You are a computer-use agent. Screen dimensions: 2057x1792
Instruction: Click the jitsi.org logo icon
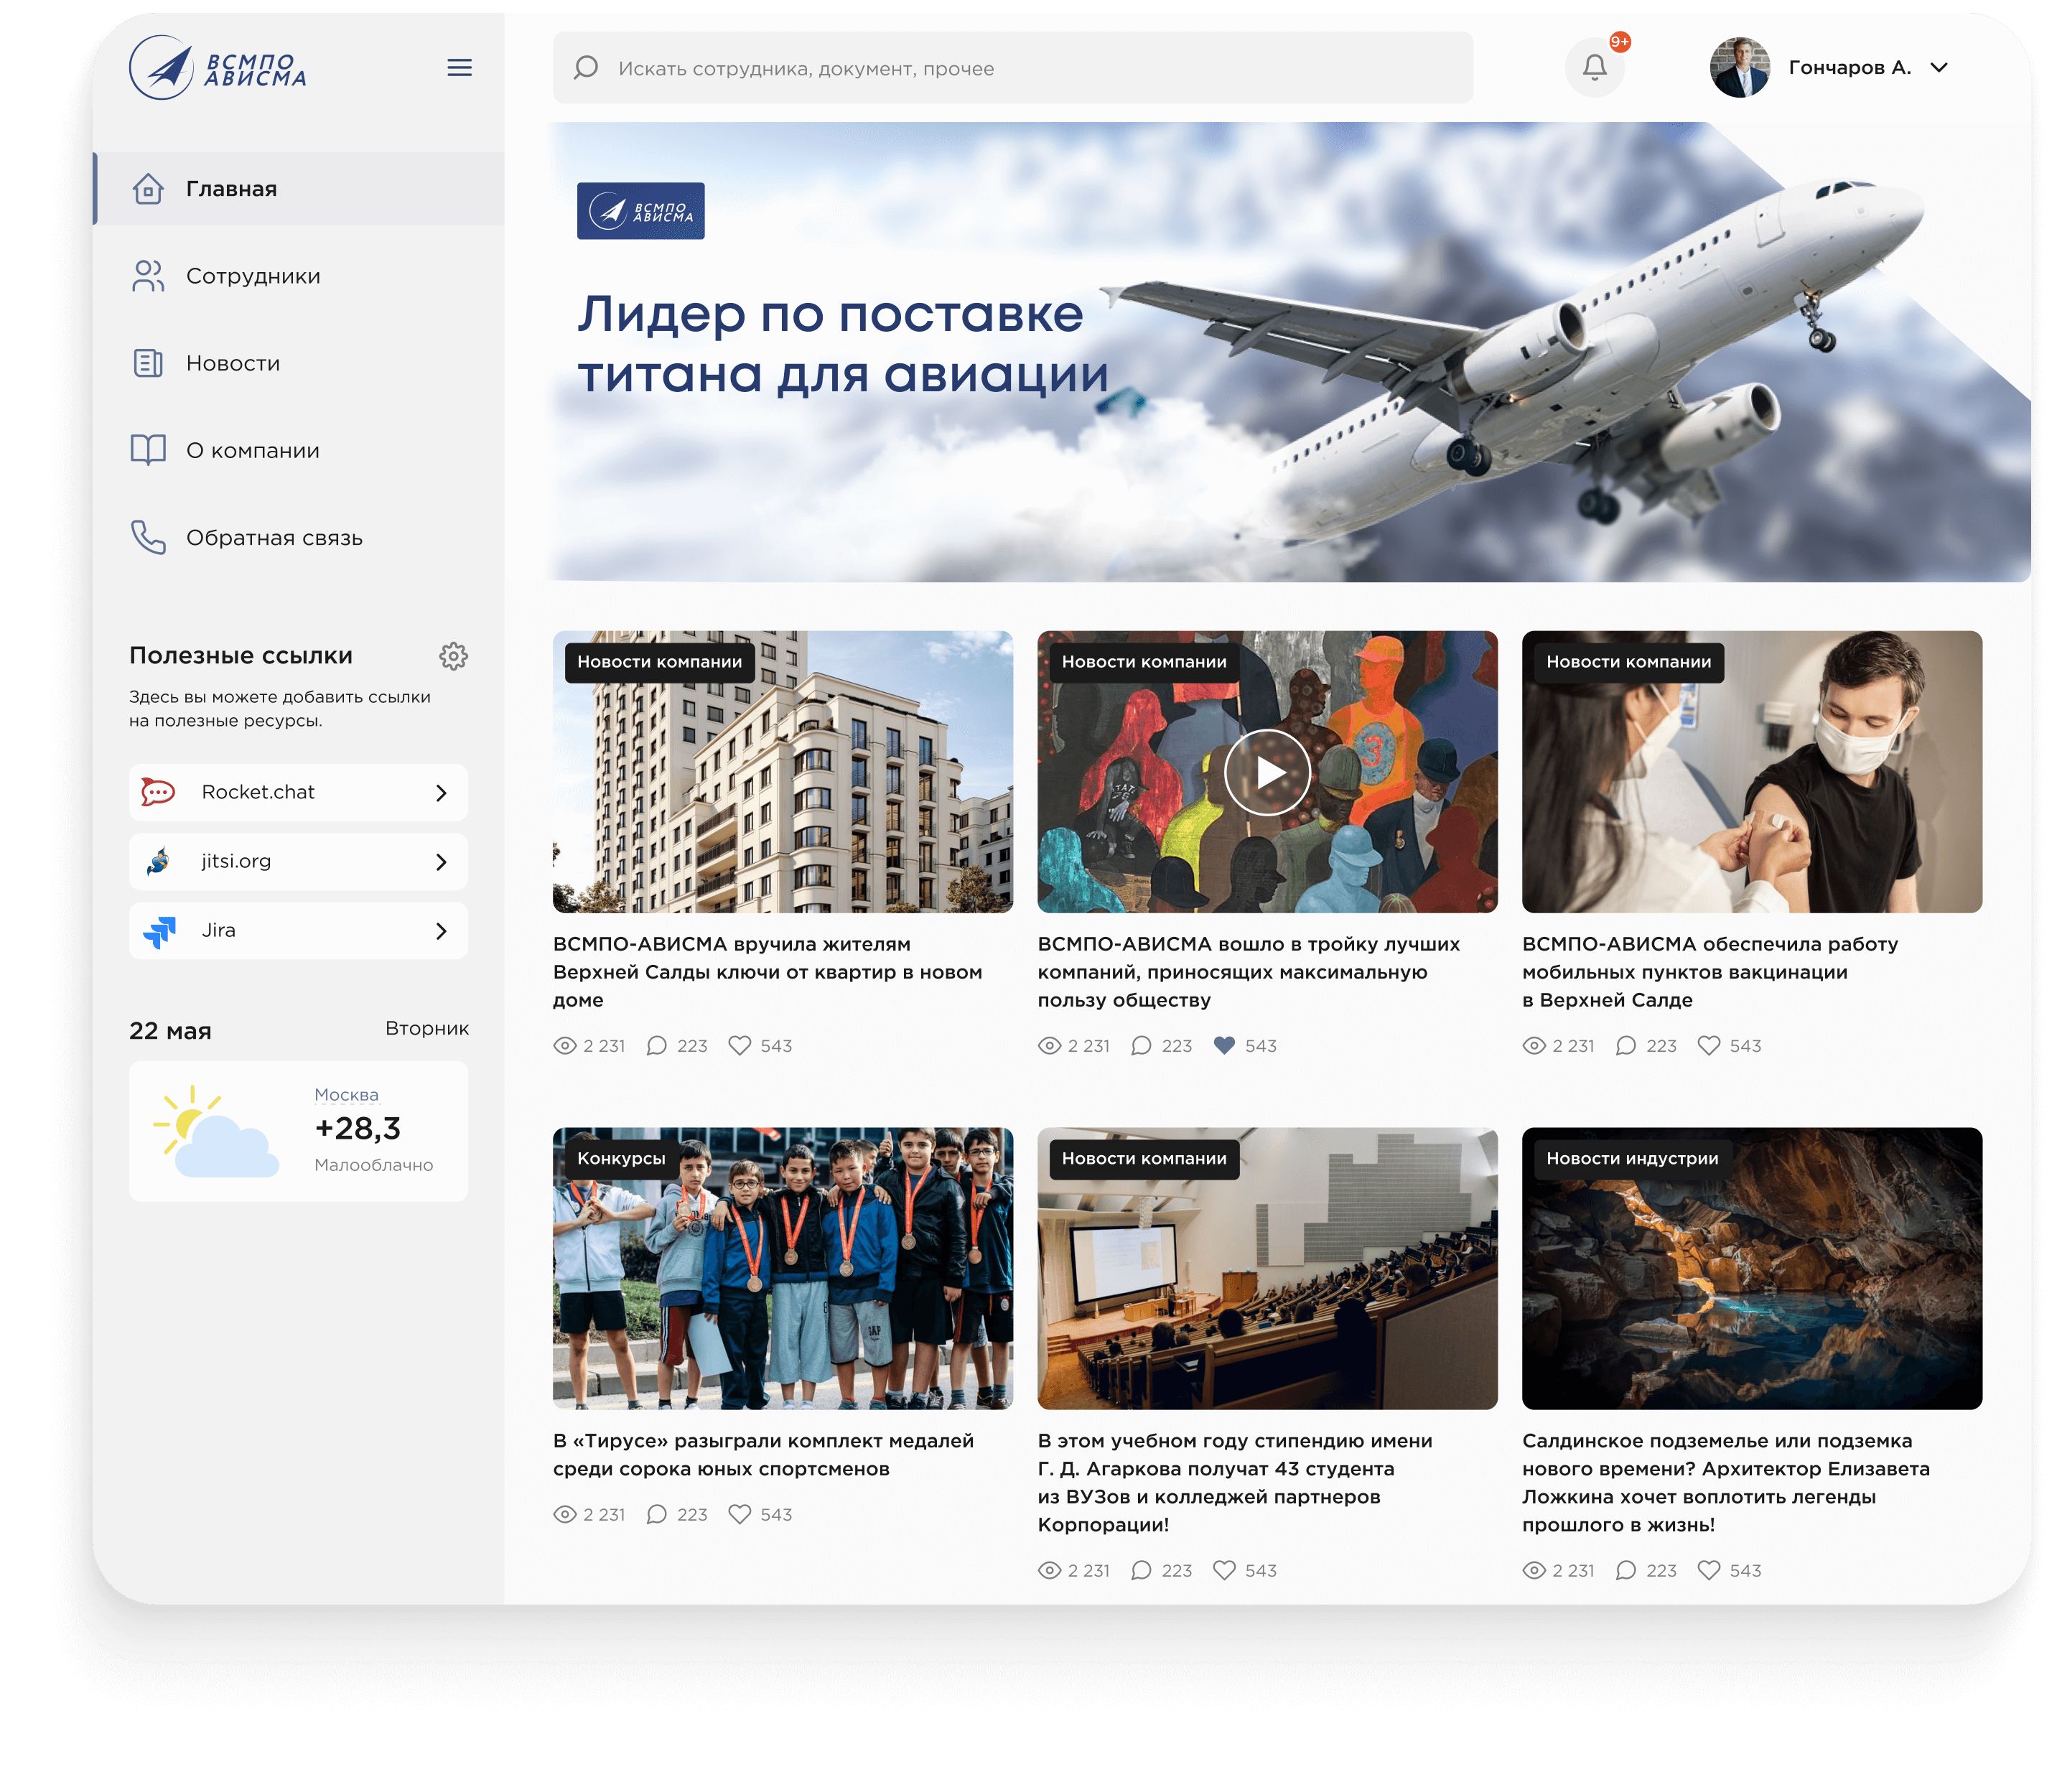[158, 861]
